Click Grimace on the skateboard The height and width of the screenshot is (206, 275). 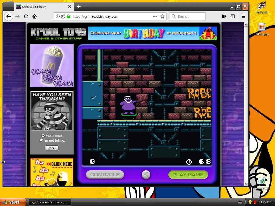pos(128,106)
